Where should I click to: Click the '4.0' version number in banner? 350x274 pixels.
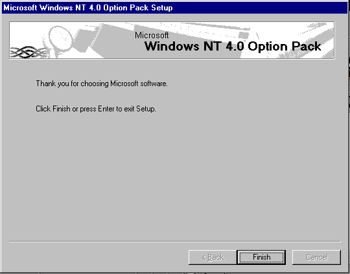pos(235,46)
